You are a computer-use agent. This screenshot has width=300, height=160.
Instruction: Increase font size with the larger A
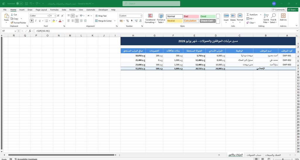pyautogui.click(x=58, y=16)
